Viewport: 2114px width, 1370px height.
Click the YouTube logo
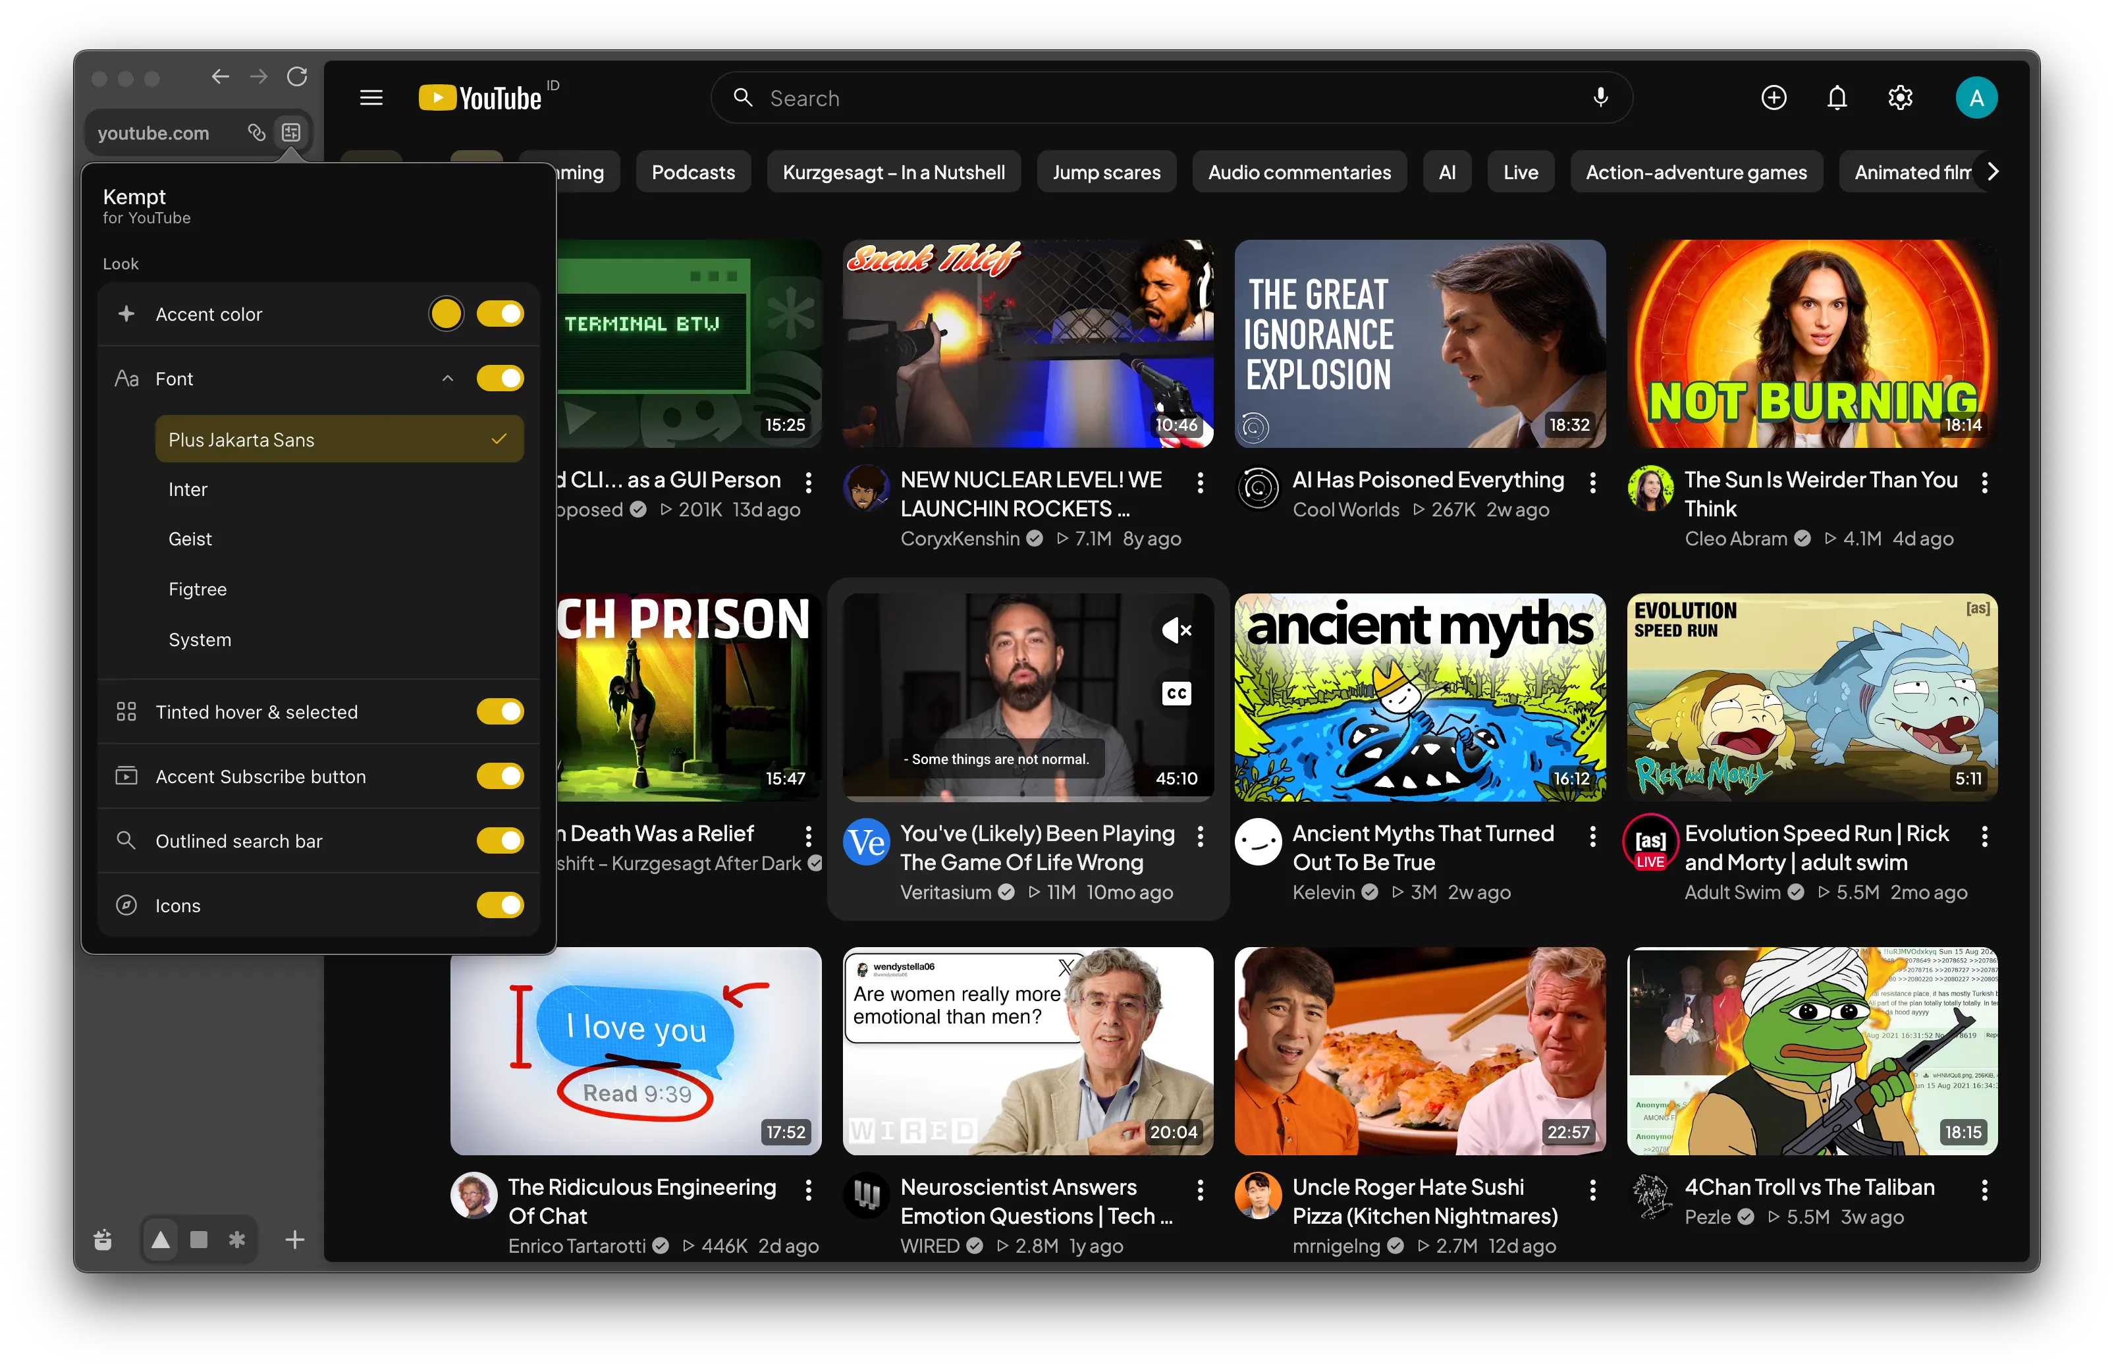pos(479,97)
